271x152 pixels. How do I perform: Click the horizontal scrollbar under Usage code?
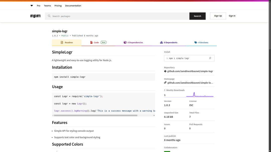96,115
